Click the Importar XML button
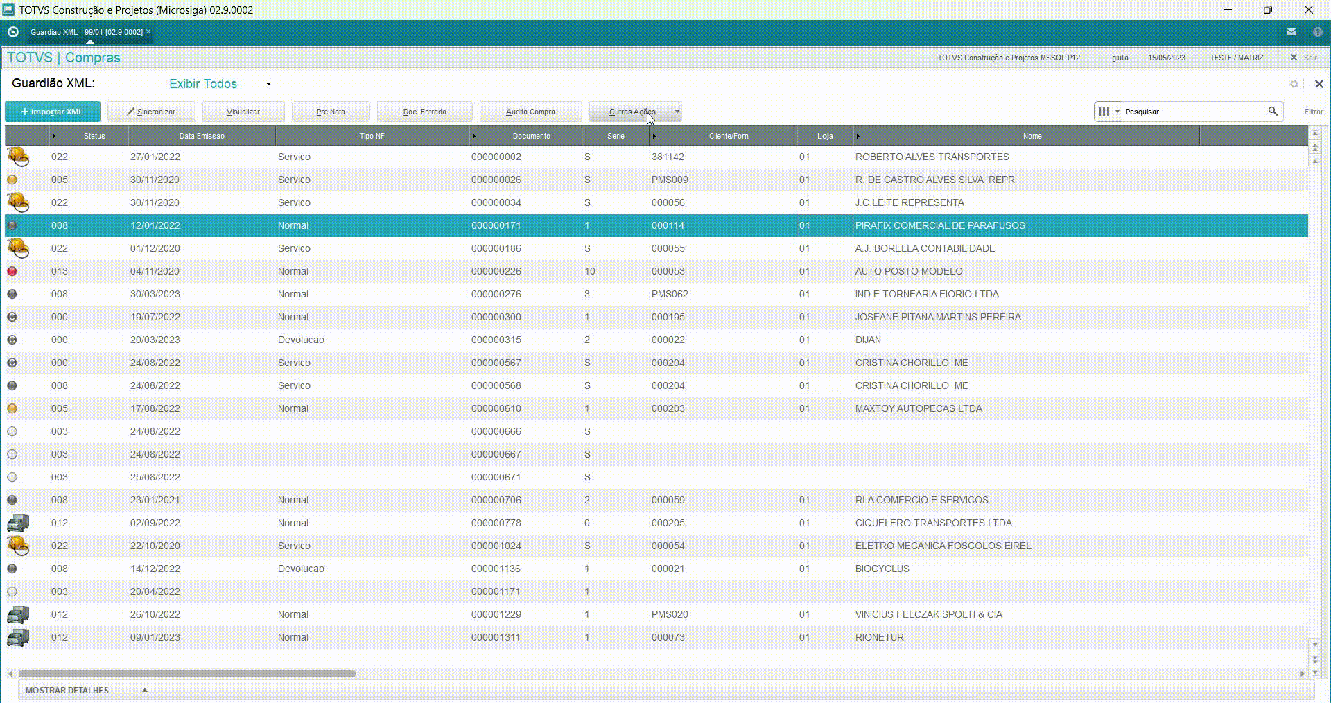 pyautogui.click(x=53, y=112)
